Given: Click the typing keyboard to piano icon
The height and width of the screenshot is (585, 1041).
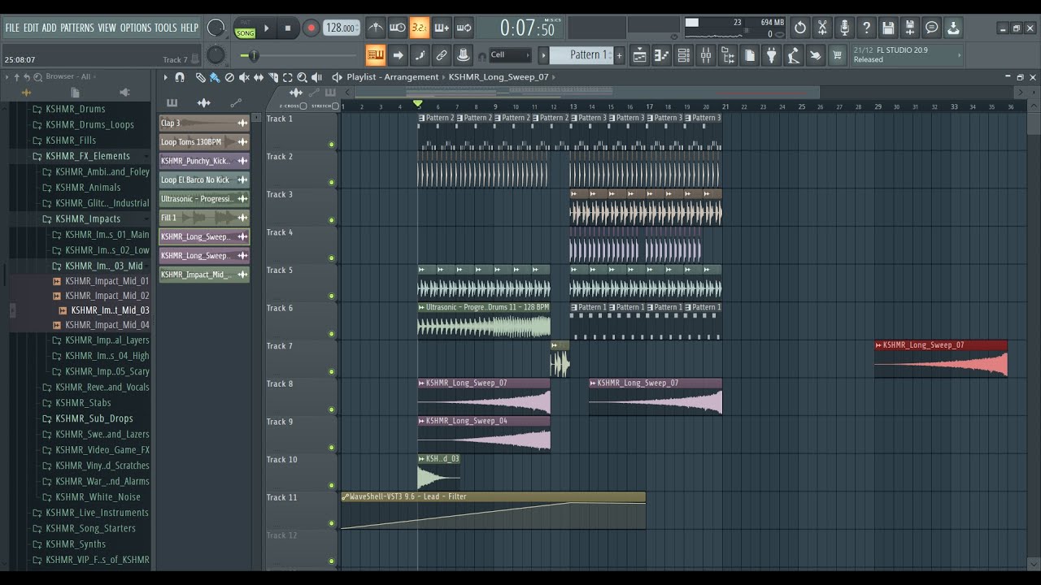Looking at the screenshot, I should pos(375,55).
